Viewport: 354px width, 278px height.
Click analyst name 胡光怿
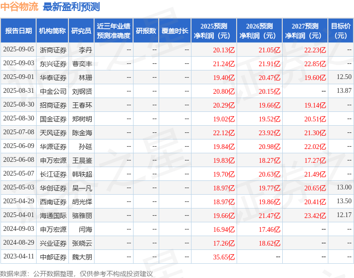pos(82,202)
